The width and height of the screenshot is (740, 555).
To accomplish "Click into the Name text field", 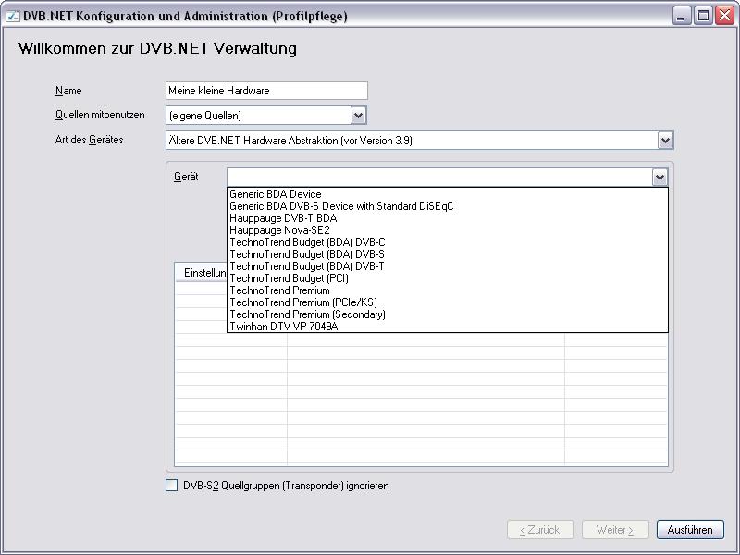I will tap(266, 91).
